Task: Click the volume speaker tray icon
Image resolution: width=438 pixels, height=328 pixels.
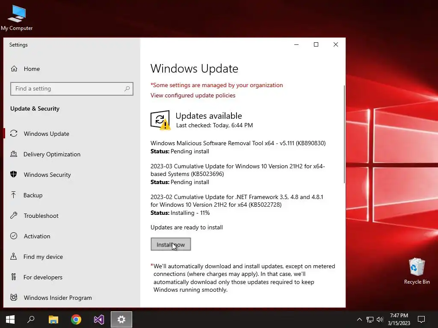Action: pyautogui.click(x=380, y=319)
